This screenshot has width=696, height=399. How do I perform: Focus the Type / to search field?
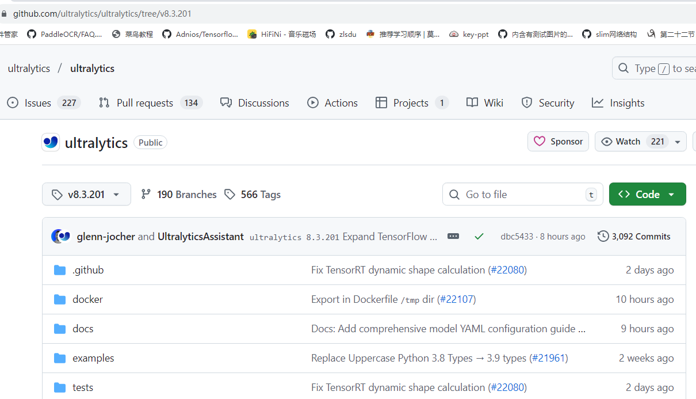pos(654,69)
